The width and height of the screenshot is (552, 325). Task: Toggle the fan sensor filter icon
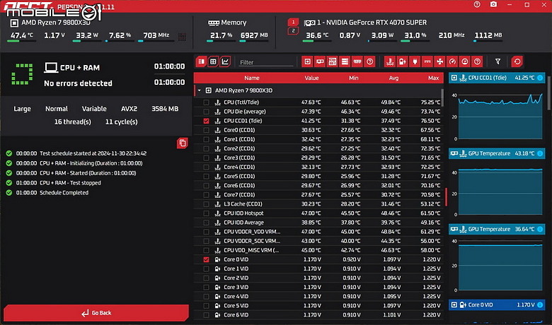(x=439, y=62)
